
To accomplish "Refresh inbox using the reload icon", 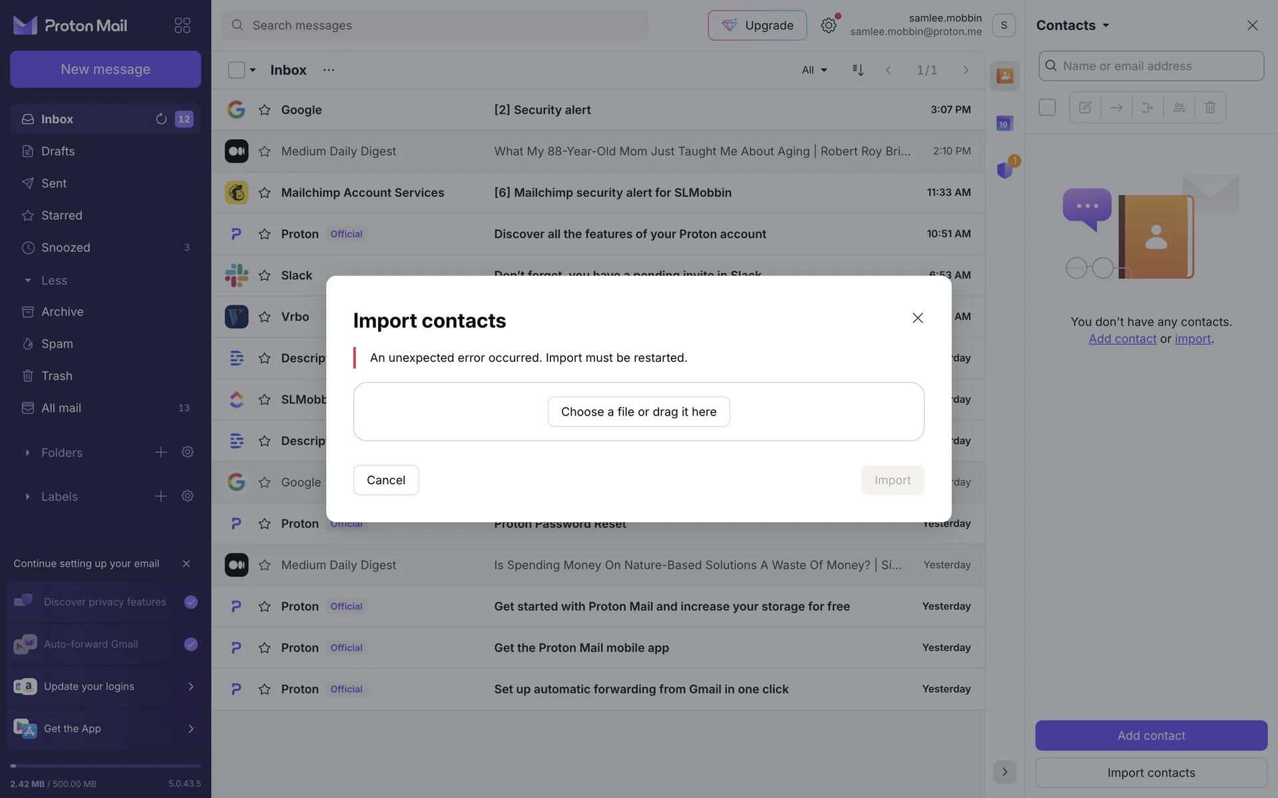I will [161, 119].
